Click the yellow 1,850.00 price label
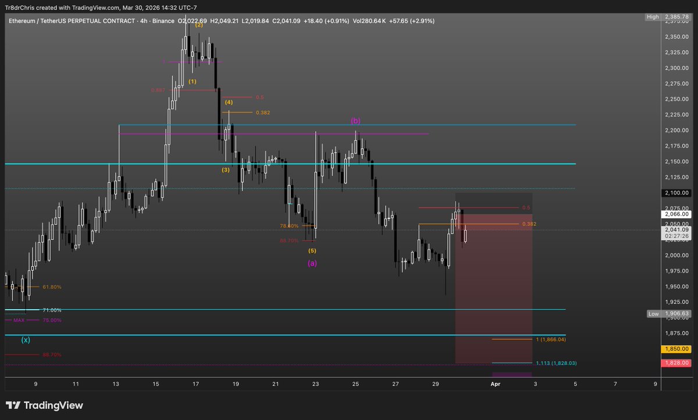Image resolution: width=698 pixels, height=420 pixels. (x=676, y=349)
